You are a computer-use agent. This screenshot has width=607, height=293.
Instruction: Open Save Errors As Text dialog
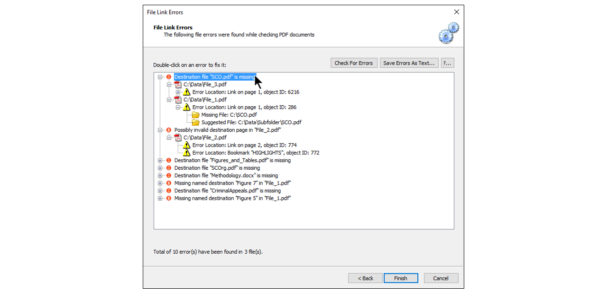(x=409, y=63)
